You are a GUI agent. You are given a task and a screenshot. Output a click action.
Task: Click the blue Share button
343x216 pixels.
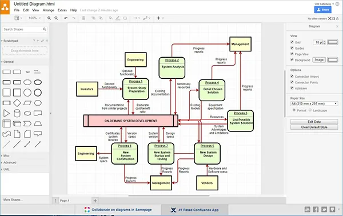(x=323, y=10)
